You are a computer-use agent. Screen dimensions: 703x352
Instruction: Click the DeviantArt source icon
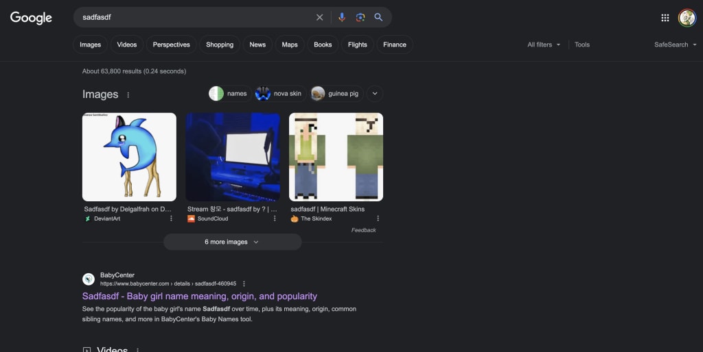coord(88,218)
